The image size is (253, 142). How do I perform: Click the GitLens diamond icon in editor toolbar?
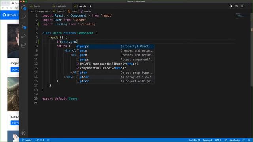[230, 6]
